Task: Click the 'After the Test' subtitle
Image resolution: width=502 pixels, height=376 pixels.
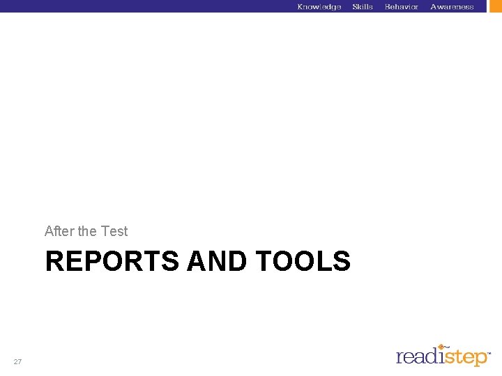Action: click(x=86, y=231)
